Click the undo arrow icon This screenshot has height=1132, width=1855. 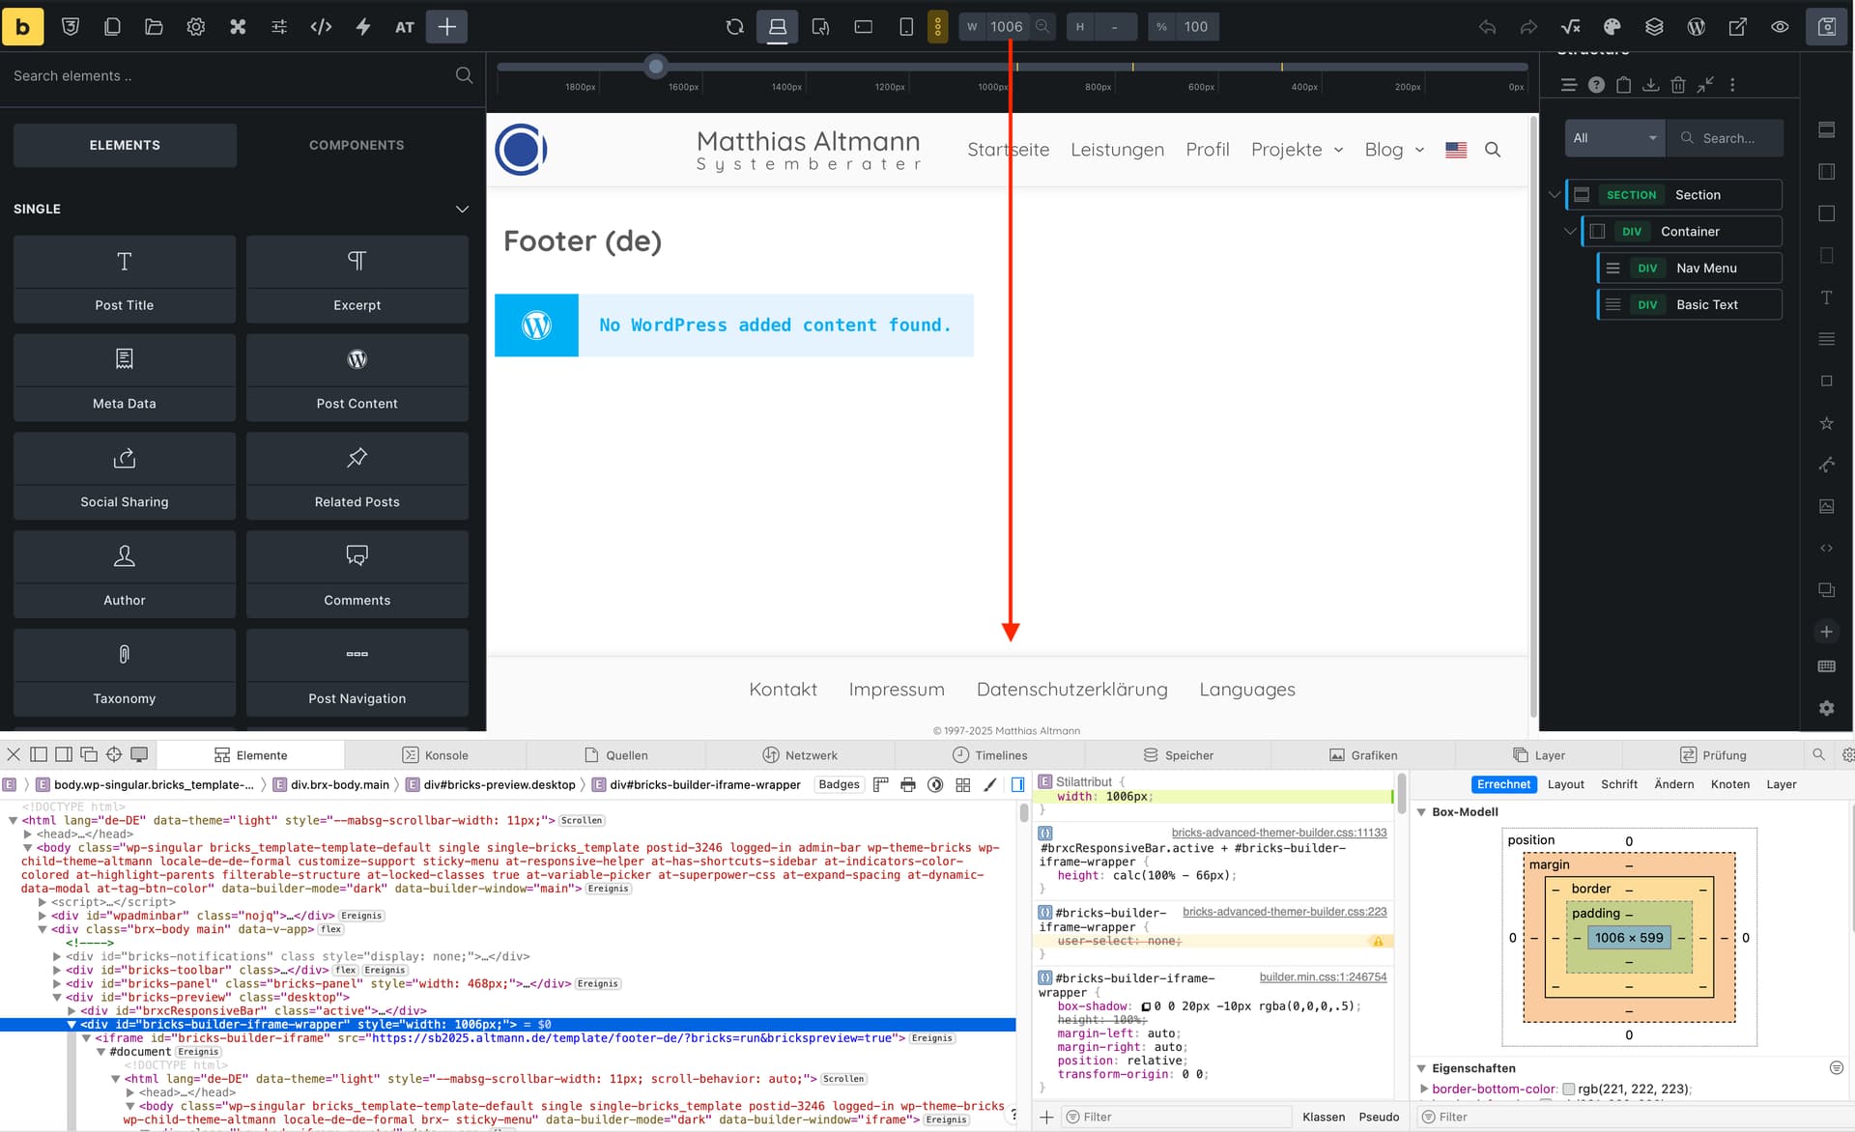tap(1487, 27)
